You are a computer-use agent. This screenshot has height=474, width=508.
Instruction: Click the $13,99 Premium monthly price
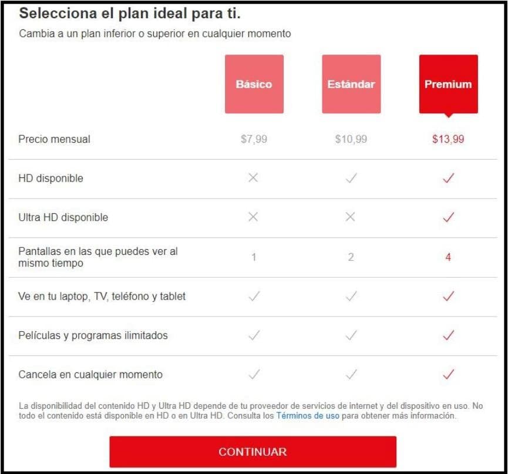(448, 139)
